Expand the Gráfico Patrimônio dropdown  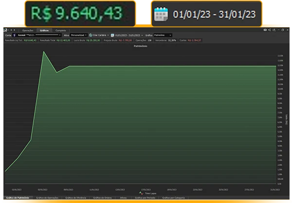click(163, 35)
